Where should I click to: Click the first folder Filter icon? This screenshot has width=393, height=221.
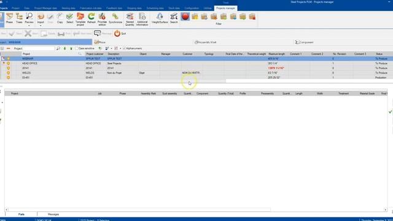click(195, 17)
